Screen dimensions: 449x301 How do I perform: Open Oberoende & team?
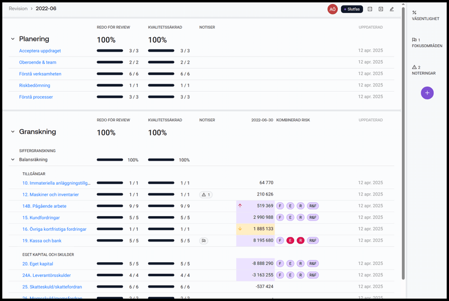[x=38, y=62]
